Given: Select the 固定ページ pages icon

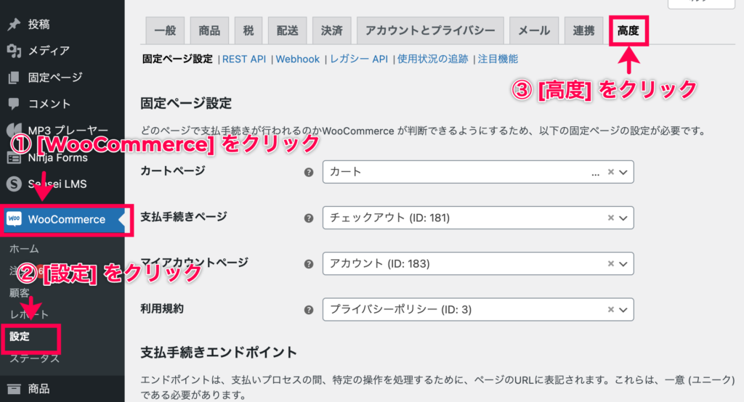Looking at the screenshot, I should coord(14,77).
